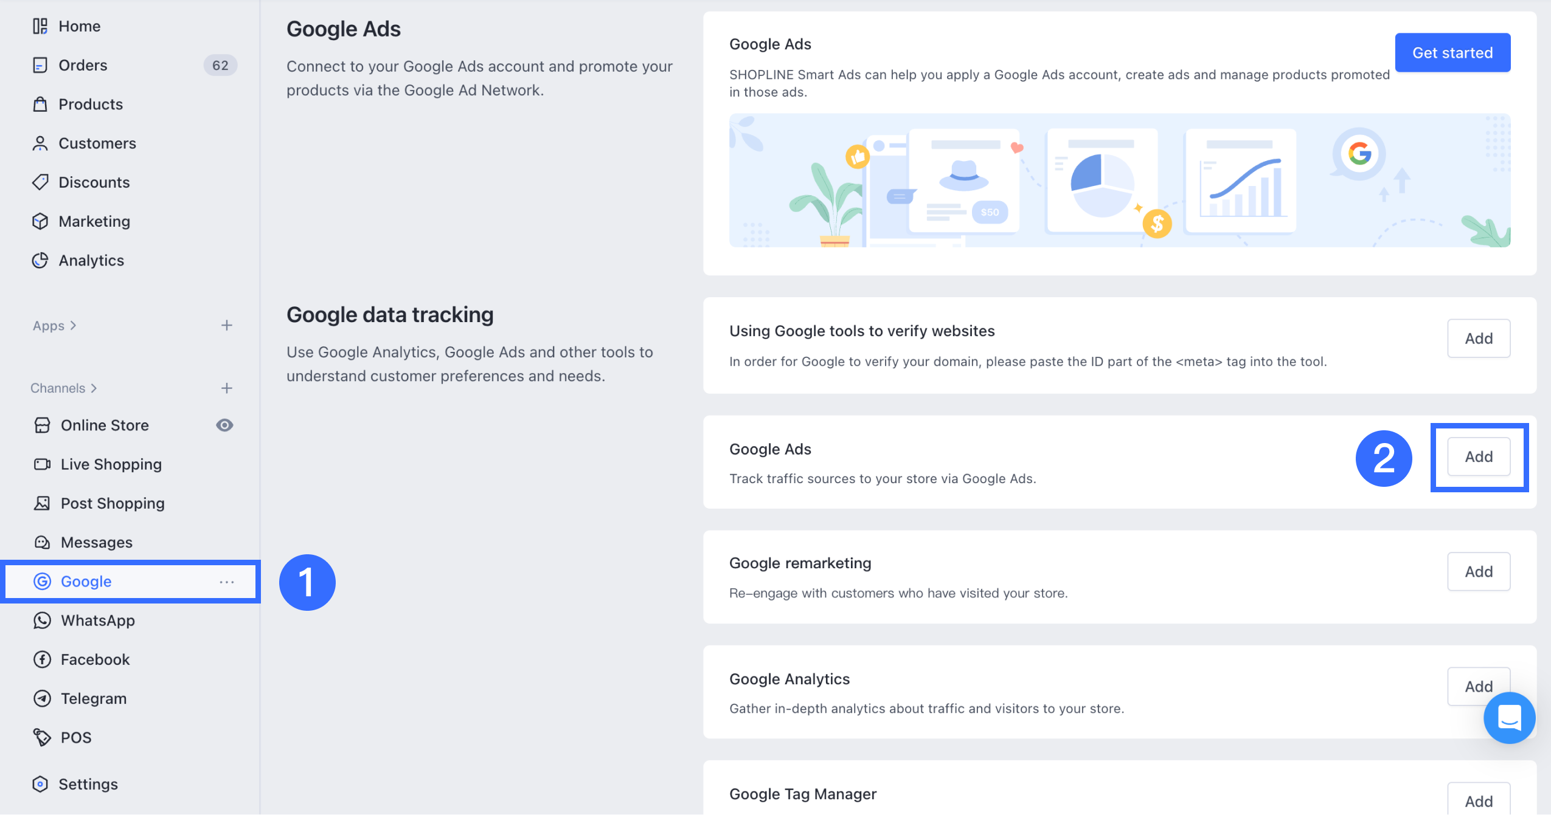Open the Orders icon in sidebar
Screen dimensions: 1551x815
[x=40, y=65]
